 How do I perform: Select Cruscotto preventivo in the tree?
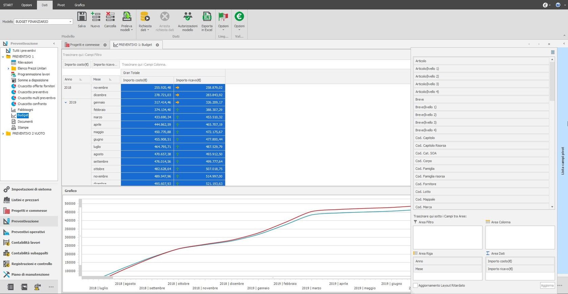[33, 92]
